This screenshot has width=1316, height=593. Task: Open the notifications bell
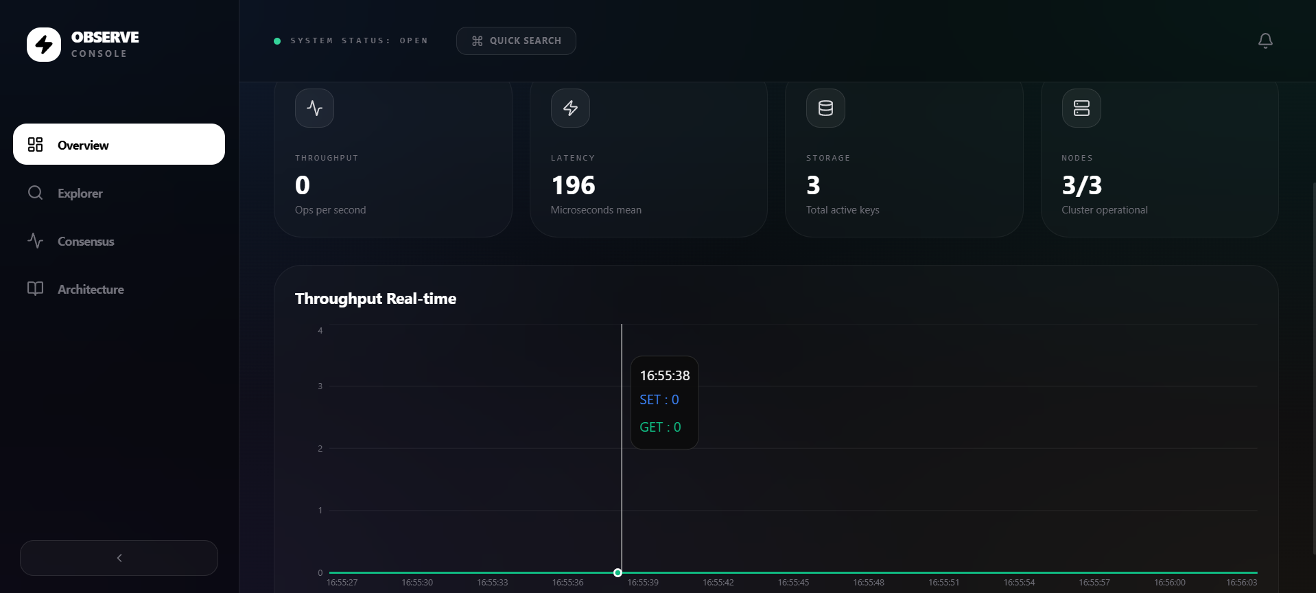[1265, 40]
